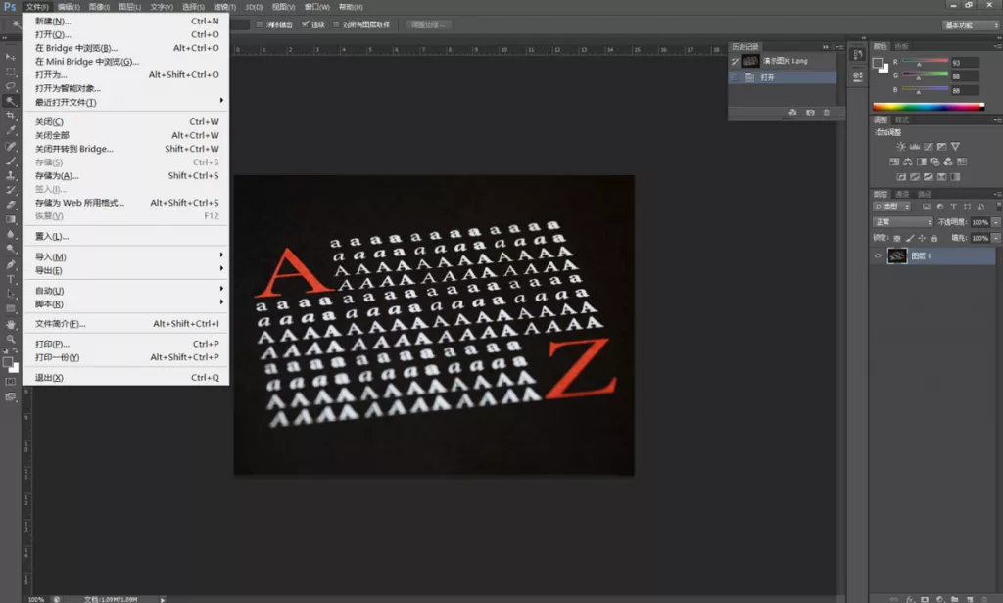1003x603 pixels.
Task: Toggle the adjustment layer filter icon
Action: [939, 207]
